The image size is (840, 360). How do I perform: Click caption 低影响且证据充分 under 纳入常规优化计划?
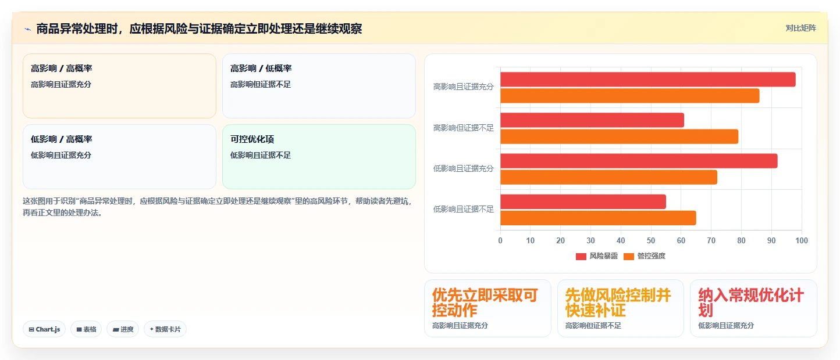coord(726,326)
